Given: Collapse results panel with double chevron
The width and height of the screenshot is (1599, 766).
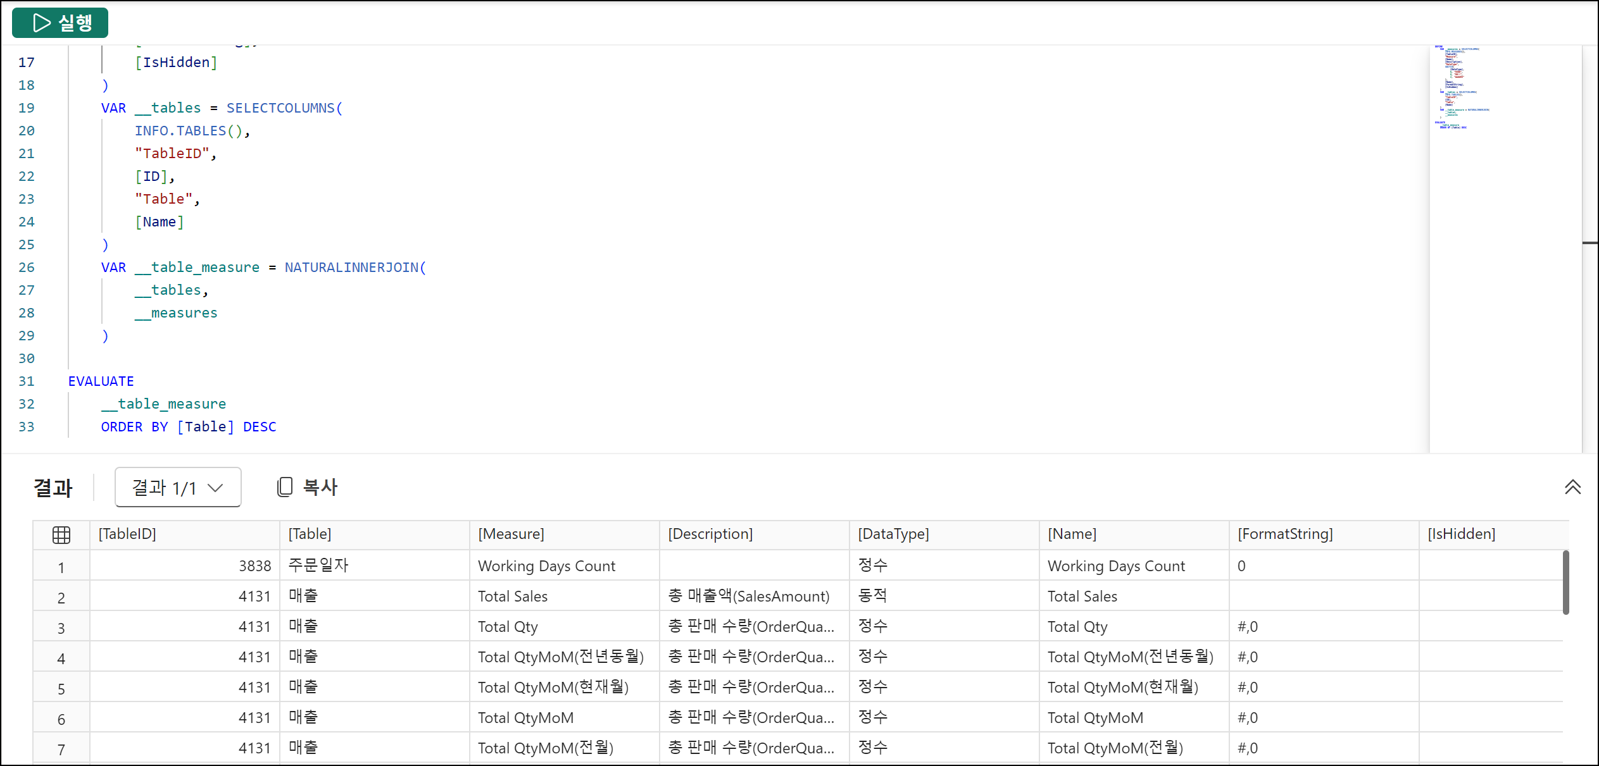Looking at the screenshot, I should point(1572,487).
